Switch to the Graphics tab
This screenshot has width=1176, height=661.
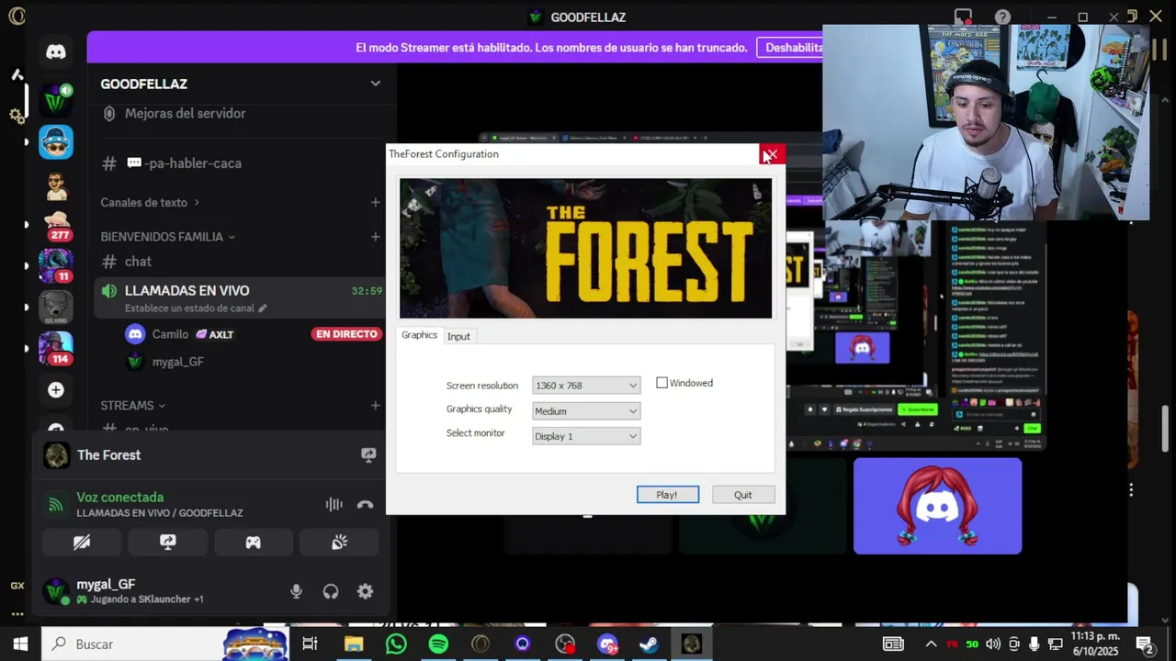click(419, 335)
